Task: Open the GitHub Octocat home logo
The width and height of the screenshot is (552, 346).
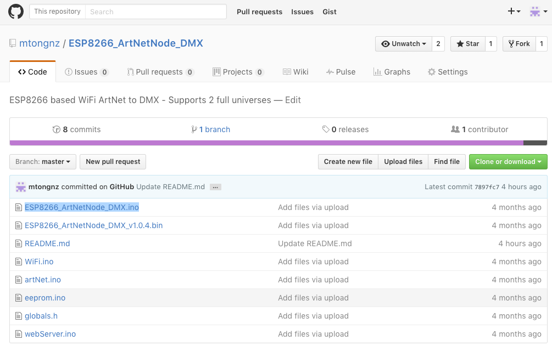Action: 16,12
